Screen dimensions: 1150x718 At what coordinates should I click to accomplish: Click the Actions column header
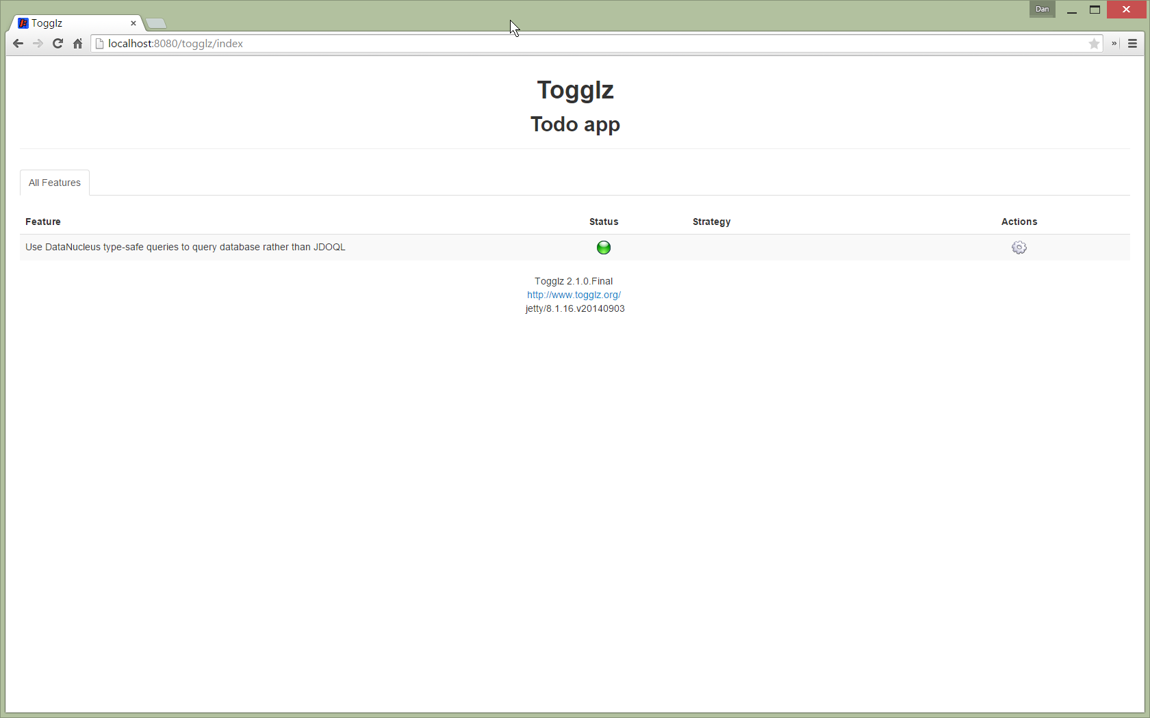[x=1019, y=222]
